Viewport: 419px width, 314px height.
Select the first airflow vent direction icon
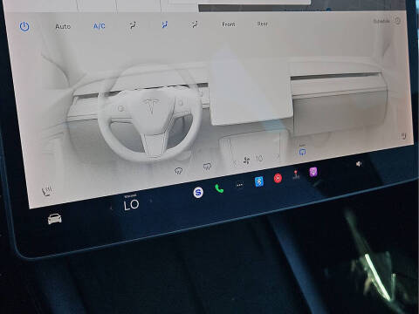coord(133,25)
